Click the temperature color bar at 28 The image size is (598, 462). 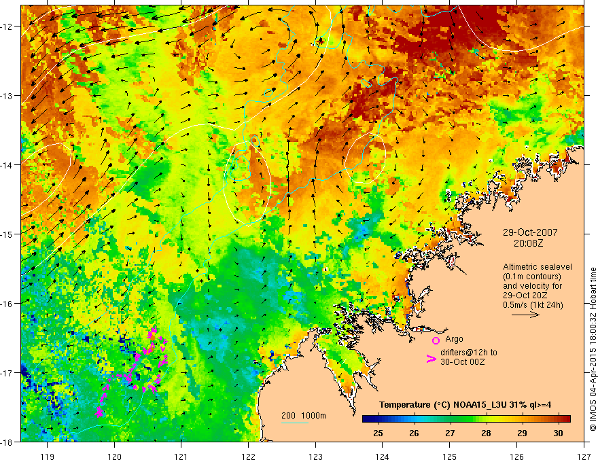(487, 419)
